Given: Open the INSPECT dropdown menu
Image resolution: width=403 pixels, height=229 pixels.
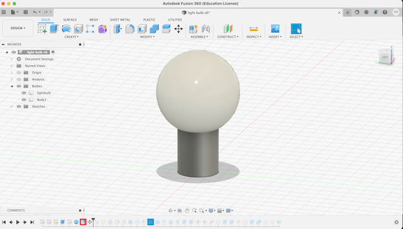Looking at the screenshot, I should pos(254,37).
